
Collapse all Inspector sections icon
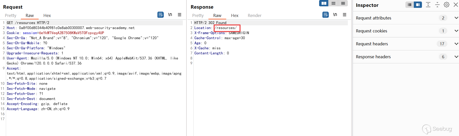pos(437,5)
